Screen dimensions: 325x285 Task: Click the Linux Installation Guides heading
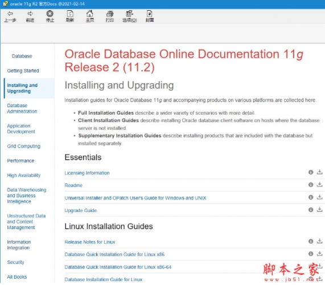[109, 226]
